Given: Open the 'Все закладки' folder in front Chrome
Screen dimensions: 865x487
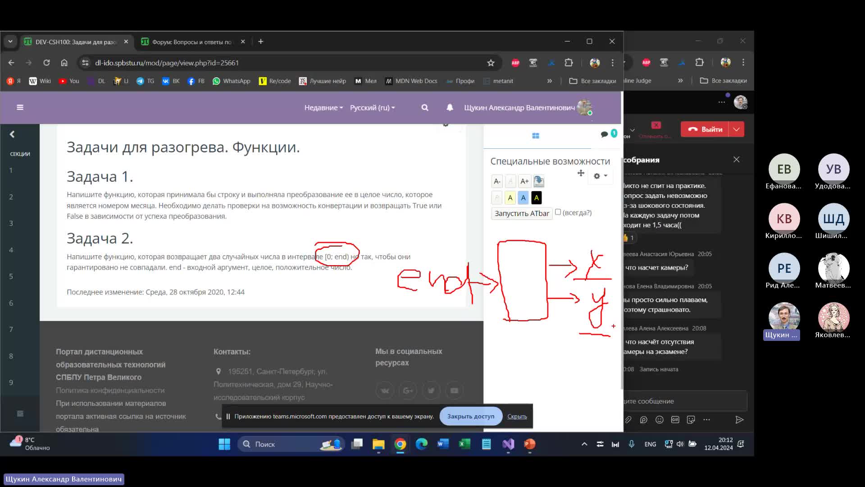Looking at the screenshot, I should (x=592, y=81).
